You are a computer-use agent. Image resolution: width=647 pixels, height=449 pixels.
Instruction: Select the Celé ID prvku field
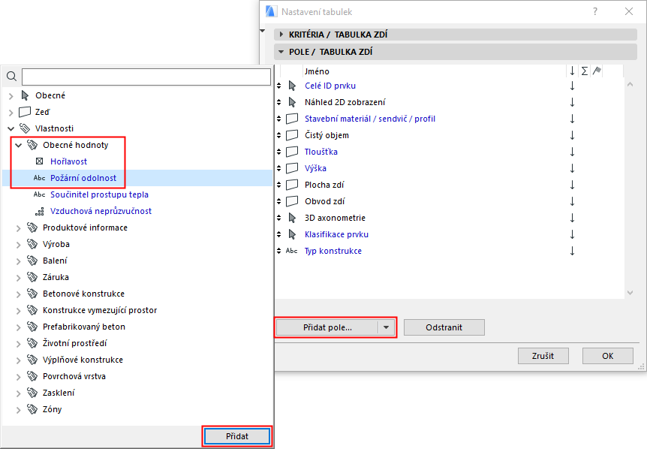330,86
